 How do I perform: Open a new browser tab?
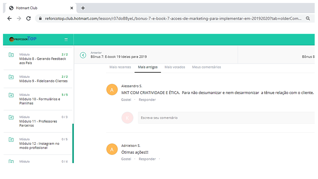[83, 8]
